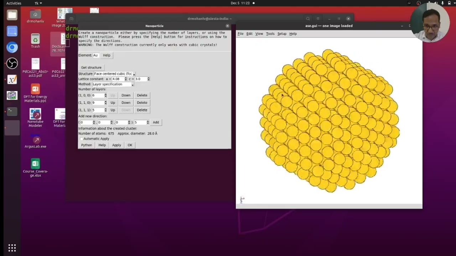Viewport: 456px width, 256px height.
Task: Open the math formula app in the dock
Action: (x=12, y=79)
